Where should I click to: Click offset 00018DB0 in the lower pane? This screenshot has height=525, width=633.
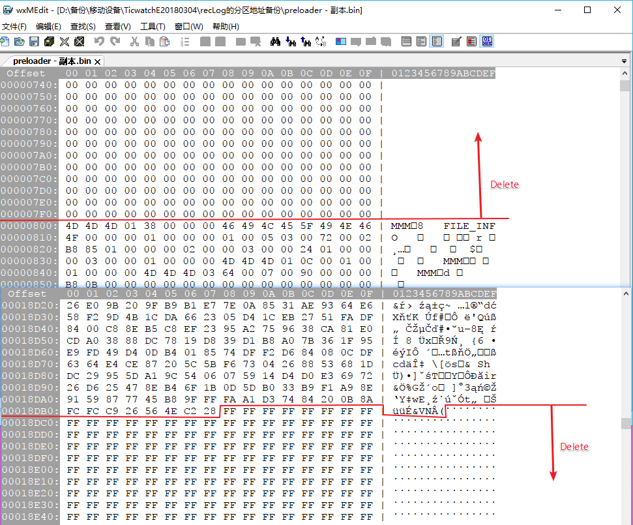click(x=31, y=411)
